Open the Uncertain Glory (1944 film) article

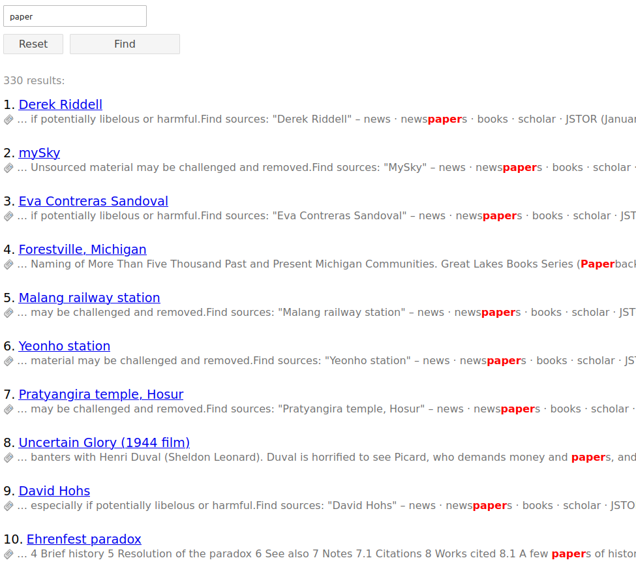(104, 442)
